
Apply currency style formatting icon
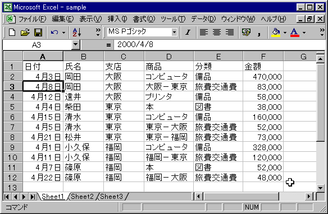(x=246, y=32)
